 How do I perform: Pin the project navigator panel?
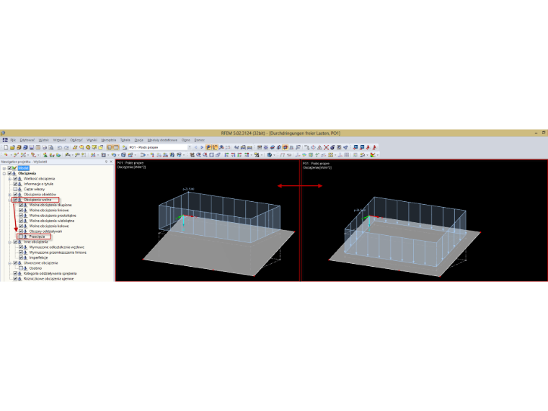[x=106, y=162]
